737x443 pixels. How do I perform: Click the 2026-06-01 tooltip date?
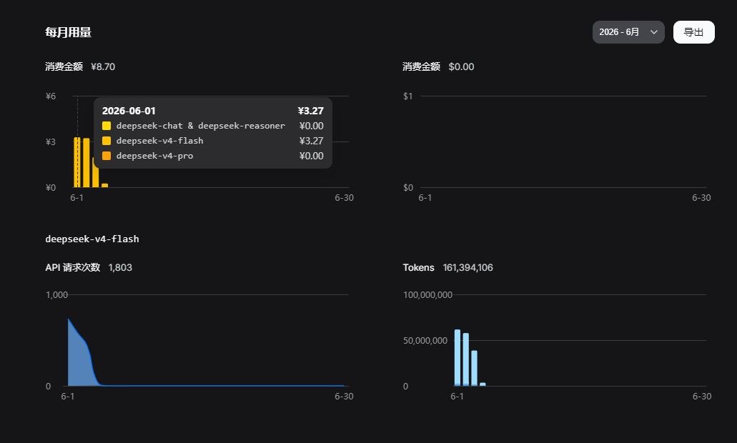click(x=129, y=111)
